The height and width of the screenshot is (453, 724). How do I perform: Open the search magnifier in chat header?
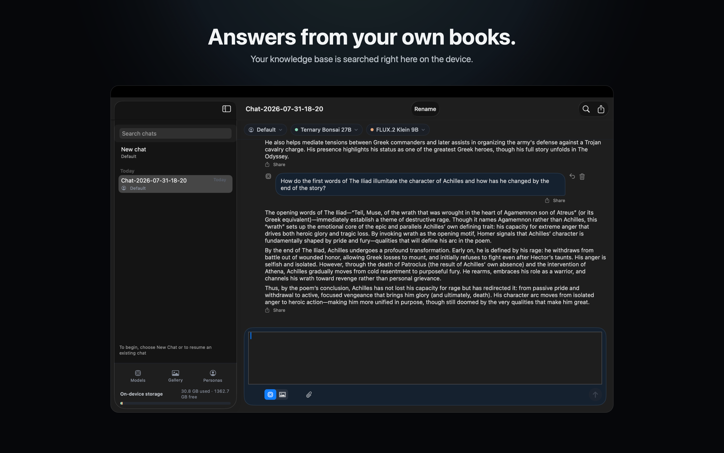[586, 109]
